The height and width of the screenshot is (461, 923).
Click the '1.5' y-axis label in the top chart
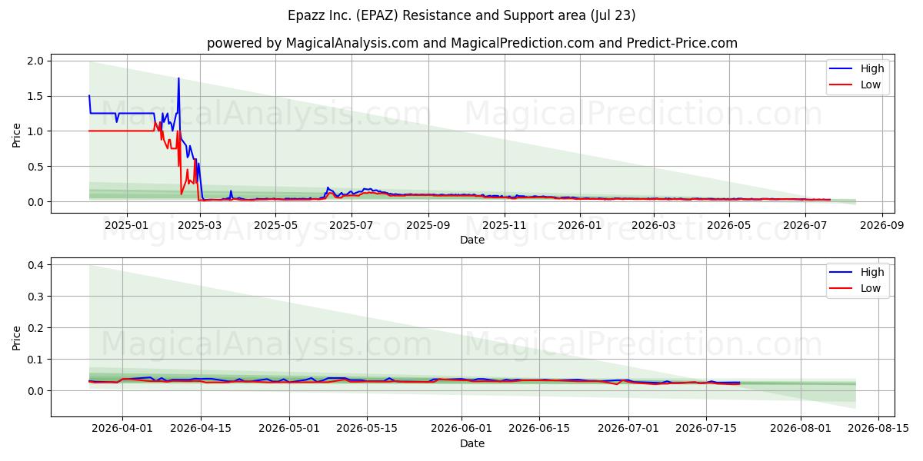pos(36,96)
